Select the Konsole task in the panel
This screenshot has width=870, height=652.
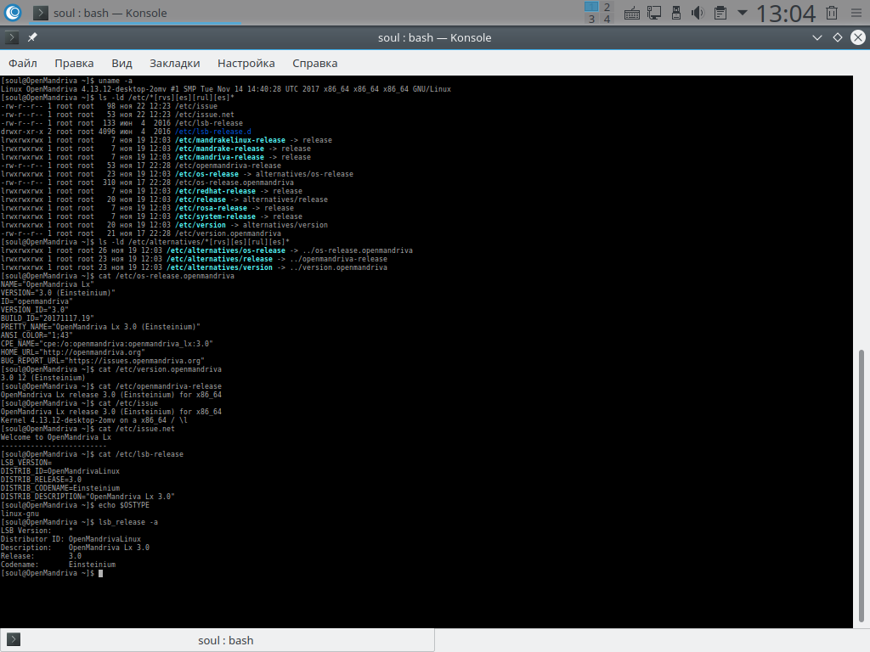tap(133, 13)
